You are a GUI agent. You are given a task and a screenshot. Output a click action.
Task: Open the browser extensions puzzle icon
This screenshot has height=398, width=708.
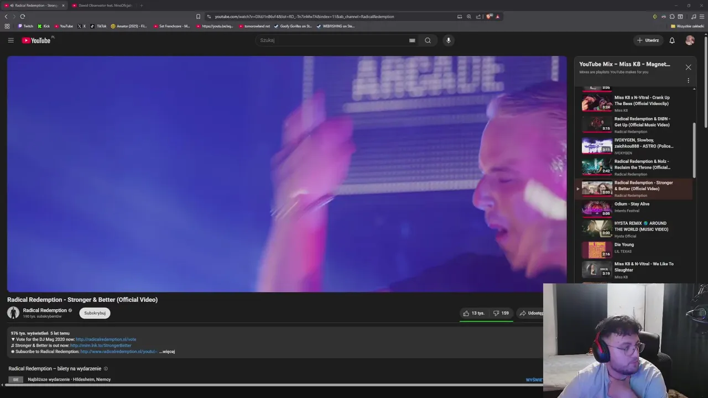coord(672,17)
